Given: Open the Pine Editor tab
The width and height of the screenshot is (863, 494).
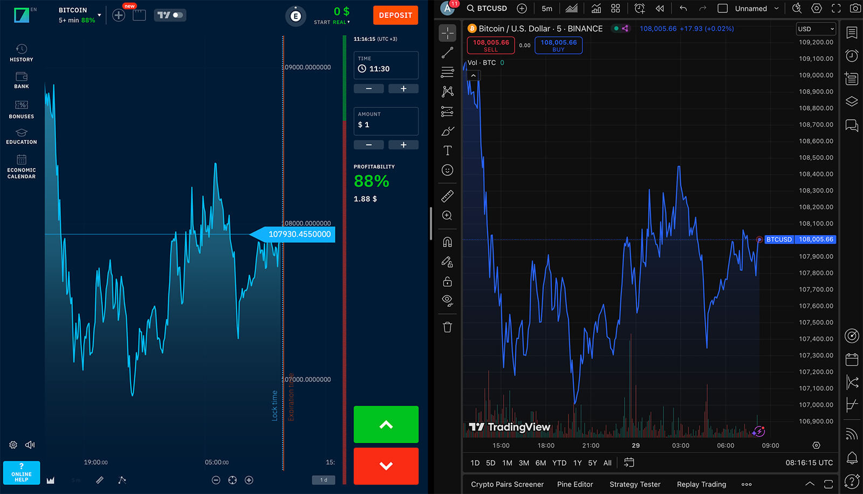Looking at the screenshot, I should tap(574, 484).
